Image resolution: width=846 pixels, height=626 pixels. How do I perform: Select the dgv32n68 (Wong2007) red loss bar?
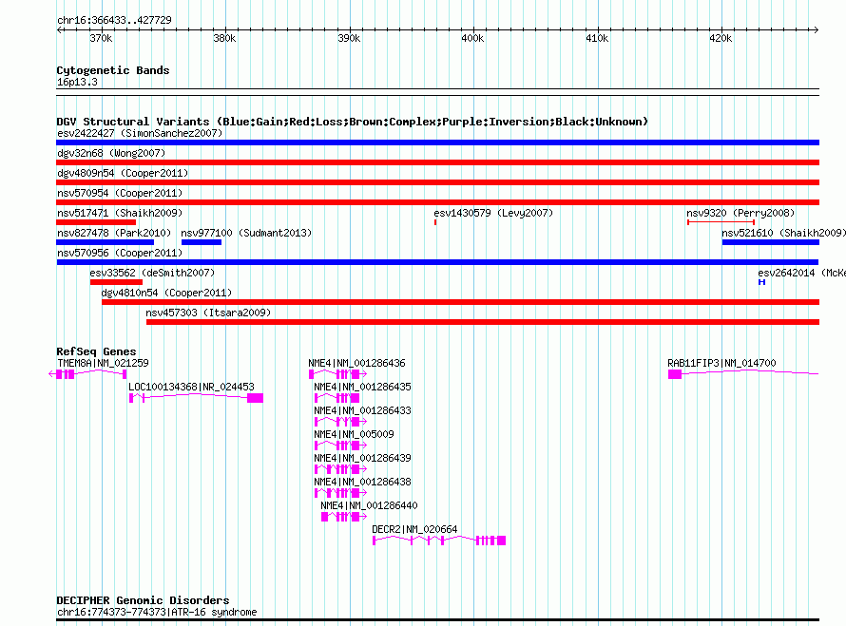[437, 162]
